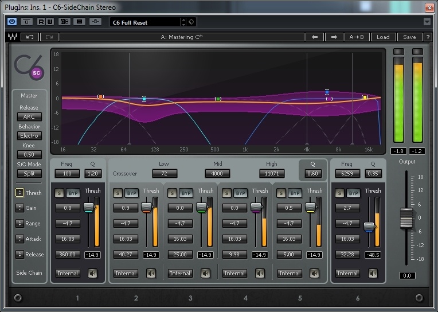Screen dimensions: 438x312
Task: Click the Save button
Action: tap(409, 37)
